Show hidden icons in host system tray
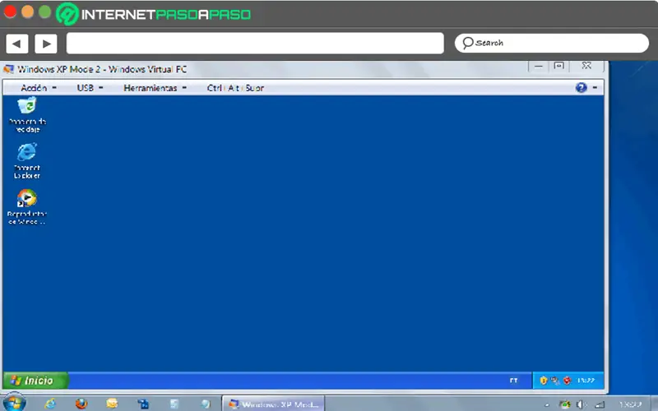The height and width of the screenshot is (411, 658). pos(547,404)
